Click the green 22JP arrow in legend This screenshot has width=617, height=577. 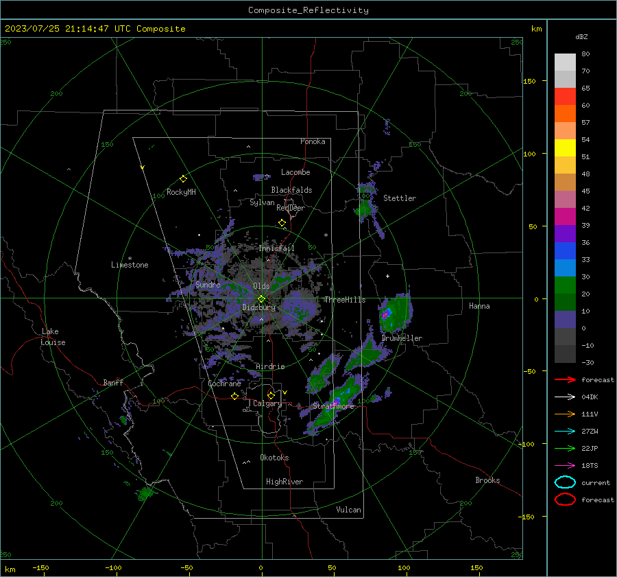565,448
